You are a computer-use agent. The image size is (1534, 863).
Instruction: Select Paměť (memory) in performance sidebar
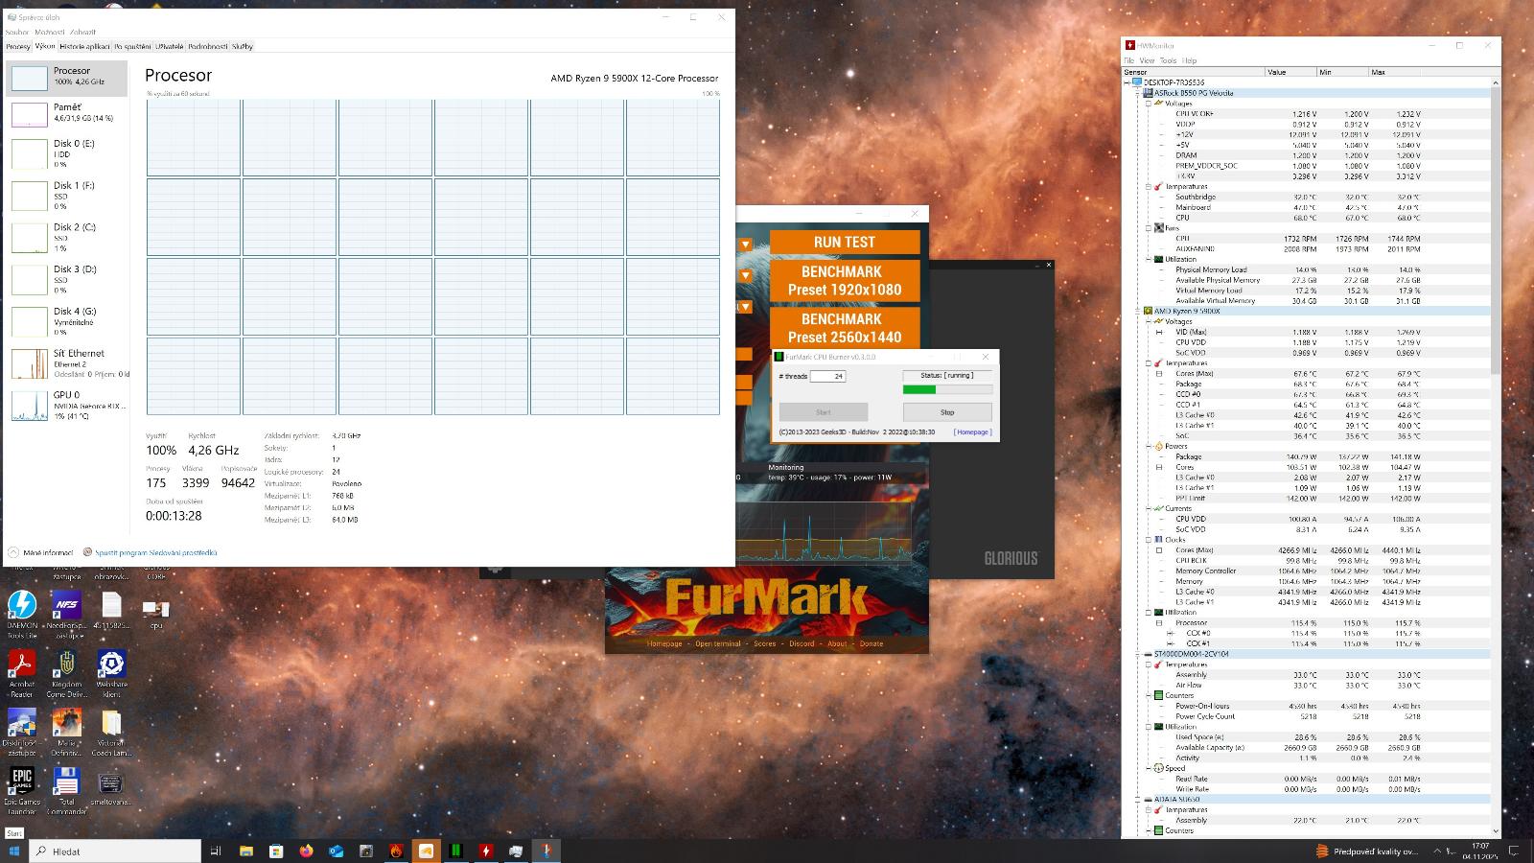tap(67, 113)
